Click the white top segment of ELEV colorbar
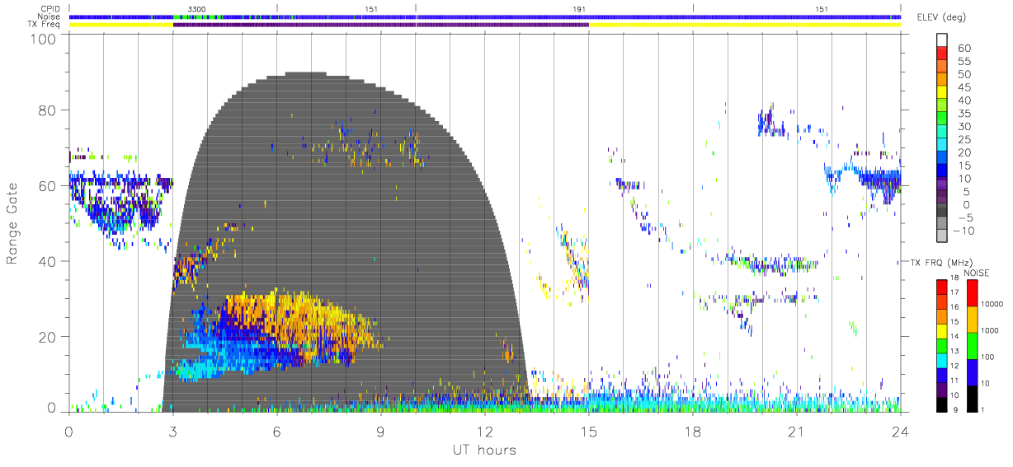Screen dimensions: 1013x467 coord(942,40)
